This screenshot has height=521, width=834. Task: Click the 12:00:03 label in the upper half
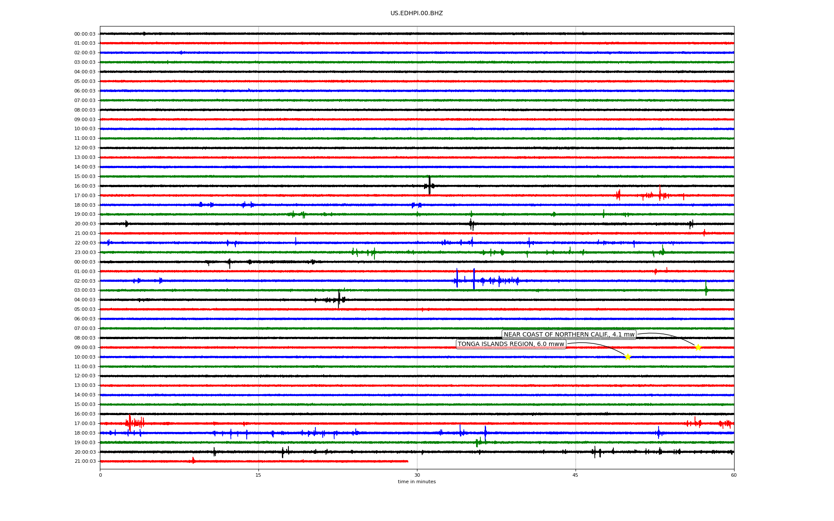(x=85, y=148)
